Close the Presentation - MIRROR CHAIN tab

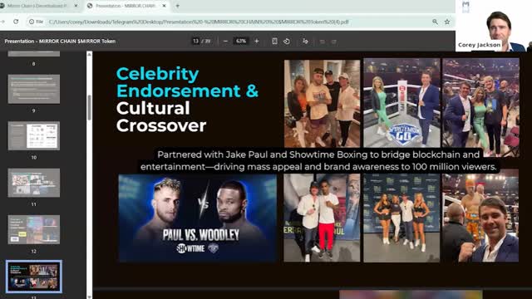(x=164, y=6)
